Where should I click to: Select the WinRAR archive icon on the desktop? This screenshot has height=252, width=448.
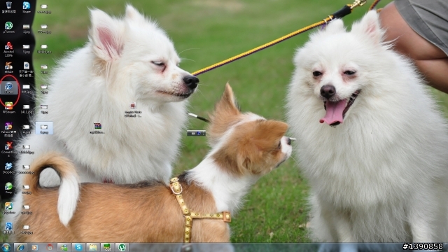point(97,128)
